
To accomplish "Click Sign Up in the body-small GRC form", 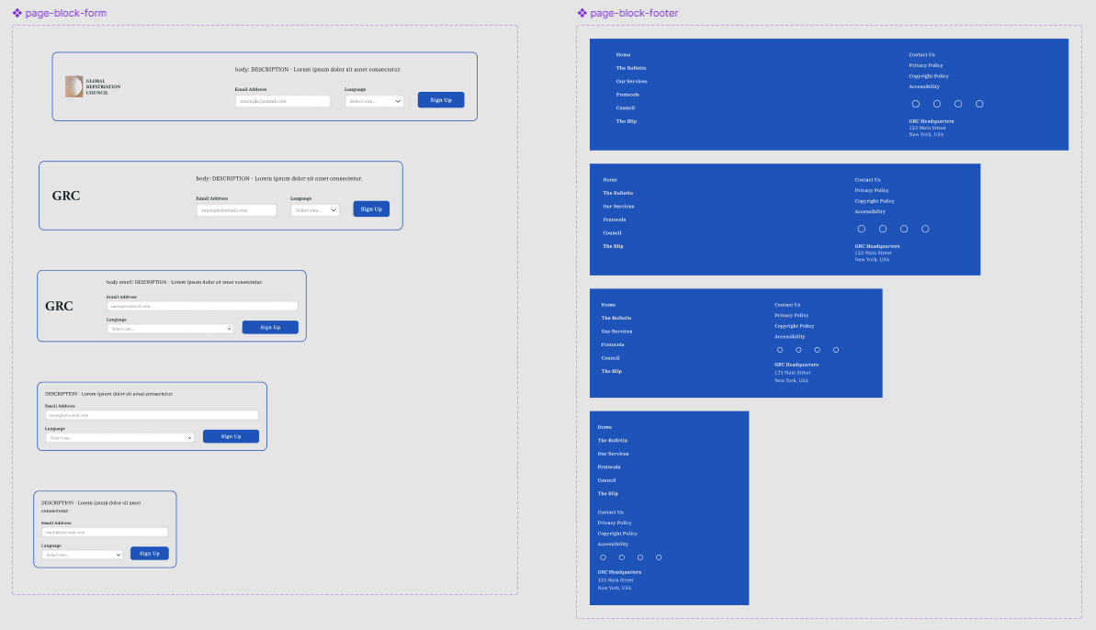I will (x=270, y=327).
